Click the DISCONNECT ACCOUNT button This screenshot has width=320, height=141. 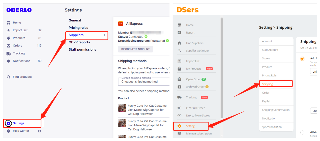tap(135, 49)
